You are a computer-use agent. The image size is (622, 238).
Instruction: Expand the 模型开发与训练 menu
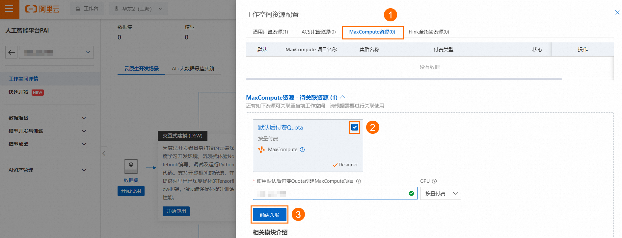[48, 131]
